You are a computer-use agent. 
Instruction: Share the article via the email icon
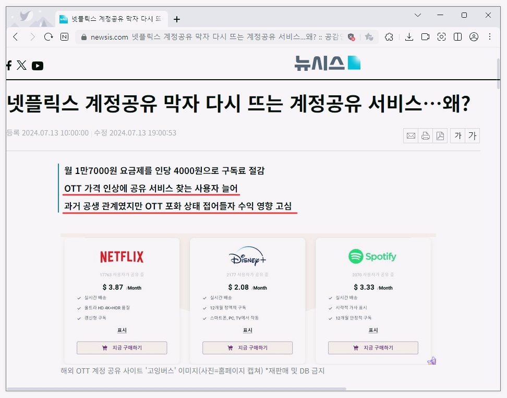(411, 135)
